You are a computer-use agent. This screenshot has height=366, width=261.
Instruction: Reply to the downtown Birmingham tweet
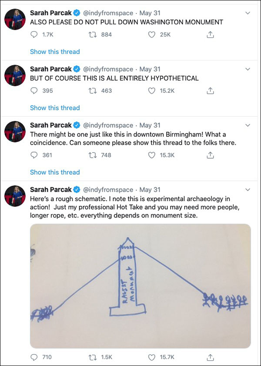click(34, 155)
